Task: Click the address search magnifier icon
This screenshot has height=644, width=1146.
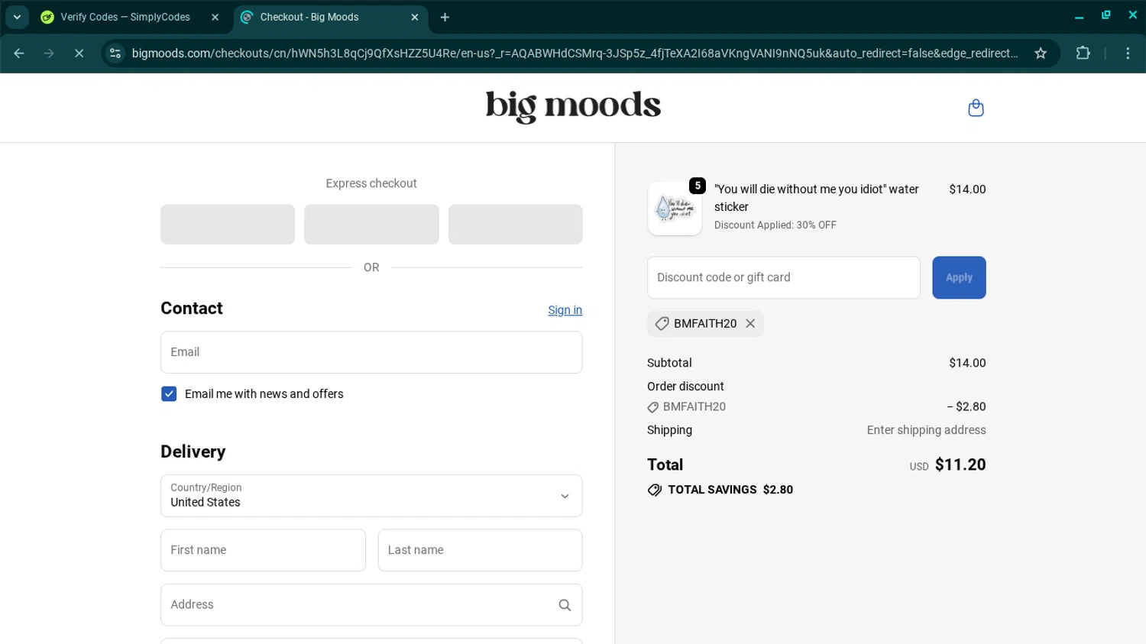Action: pyautogui.click(x=565, y=605)
